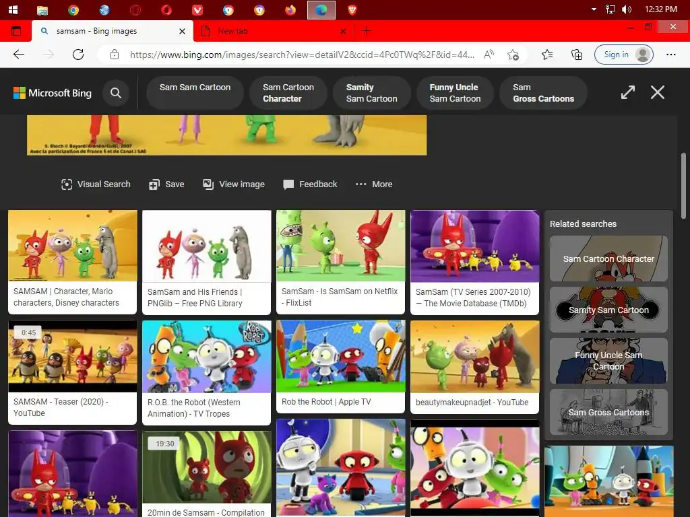Open network status in system tray
The image size is (690, 517).
point(610,9)
